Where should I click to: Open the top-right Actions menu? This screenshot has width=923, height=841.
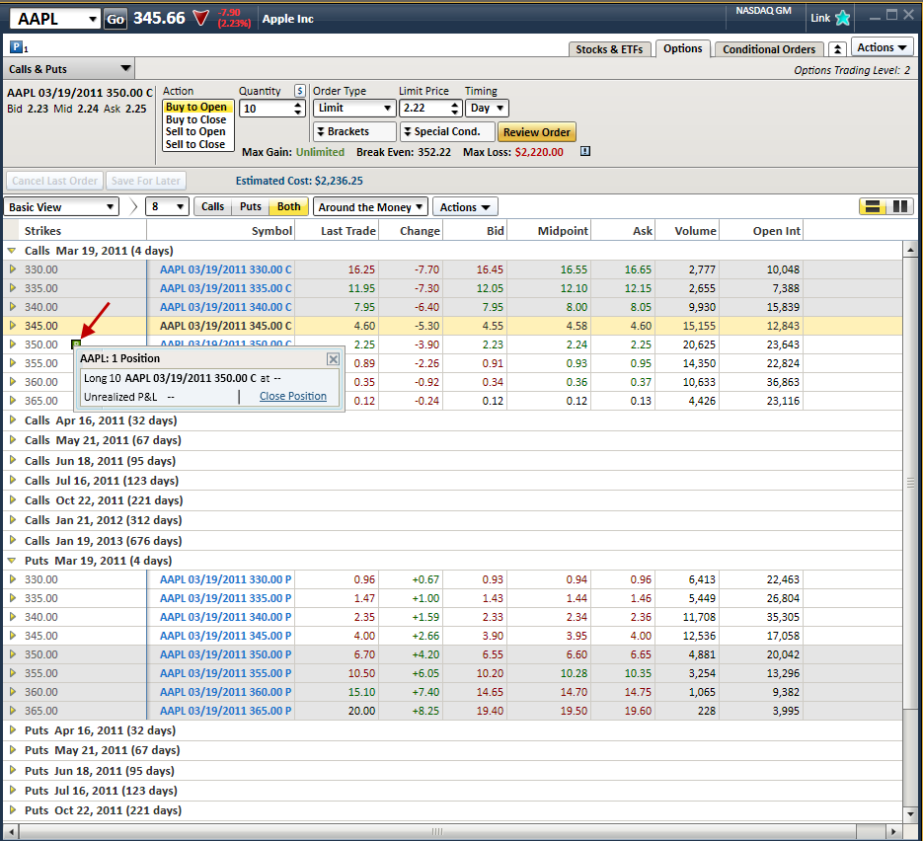coord(882,47)
